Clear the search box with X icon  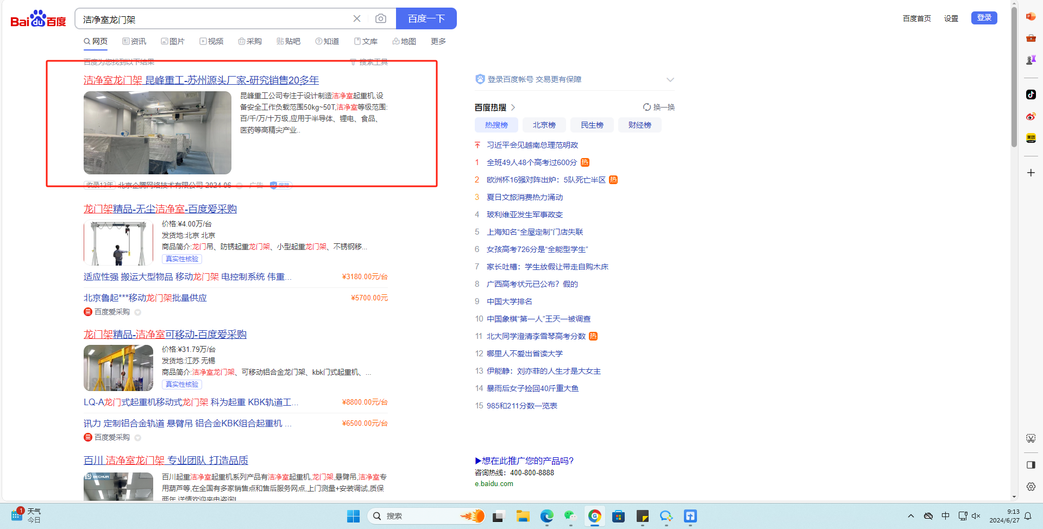point(357,18)
